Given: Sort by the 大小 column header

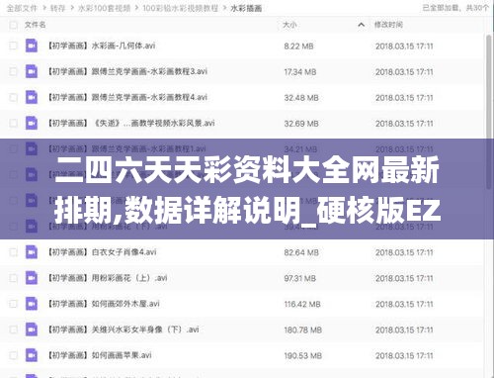Looking at the screenshot, I should (x=289, y=25).
